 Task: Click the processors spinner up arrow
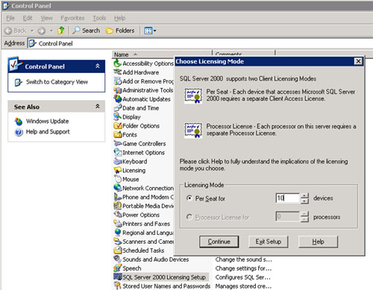(x=304, y=214)
